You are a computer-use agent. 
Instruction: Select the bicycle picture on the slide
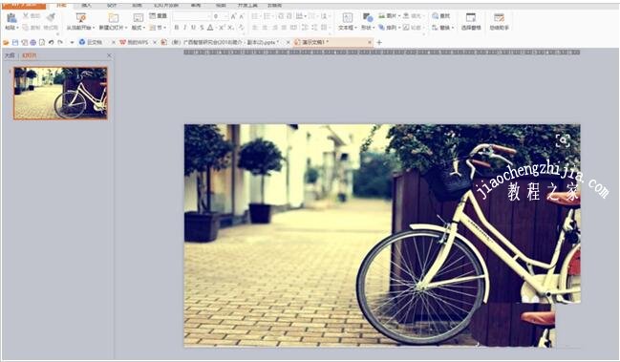click(x=382, y=236)
